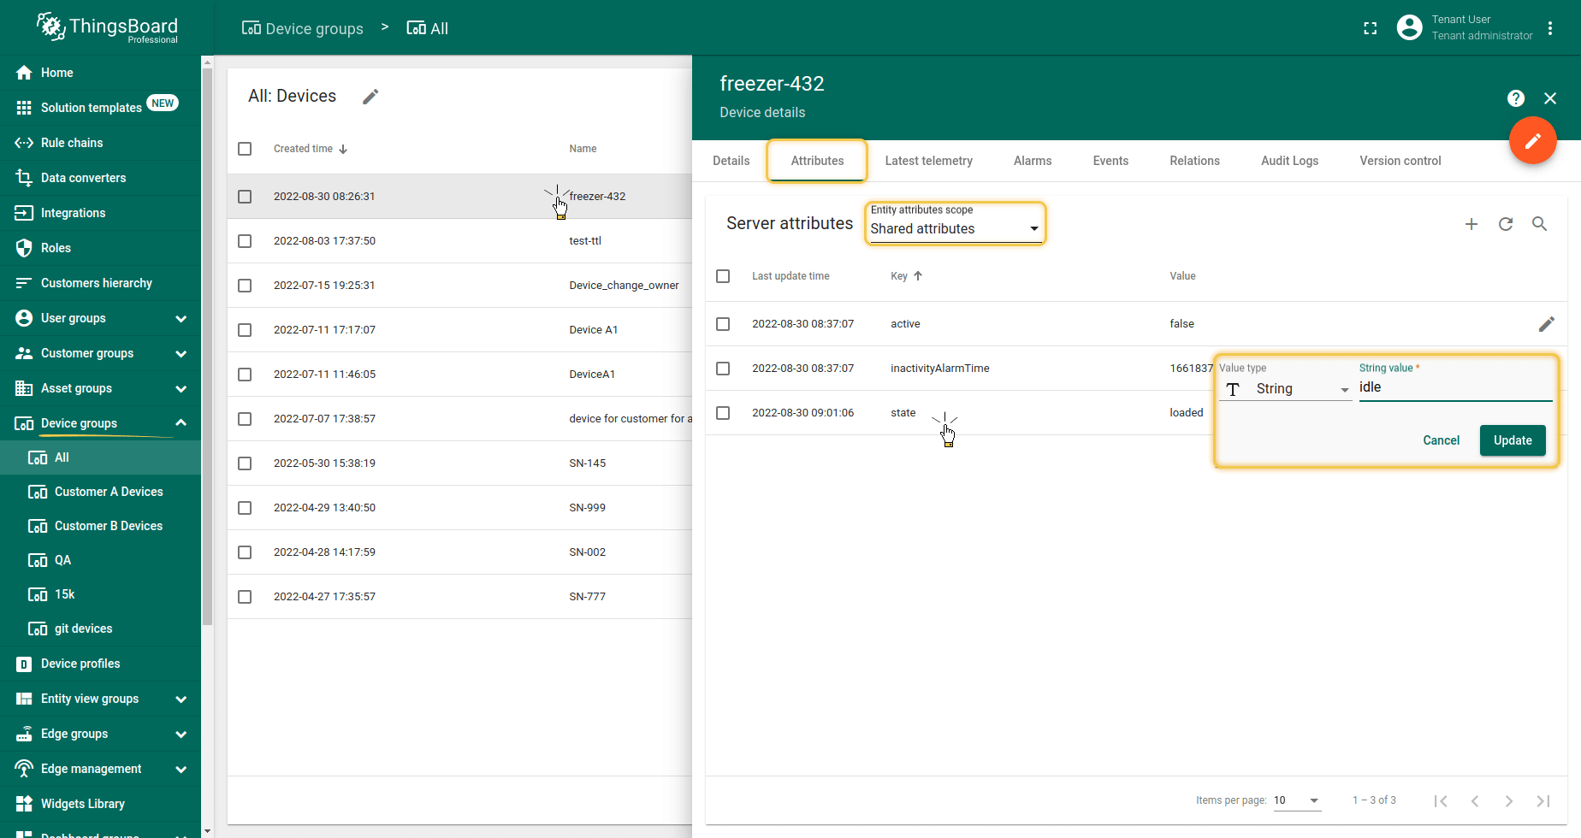This screenshot has height=838, width=1581.
Task: Select the freezer-432 device row checkbox
Action: 245,197
